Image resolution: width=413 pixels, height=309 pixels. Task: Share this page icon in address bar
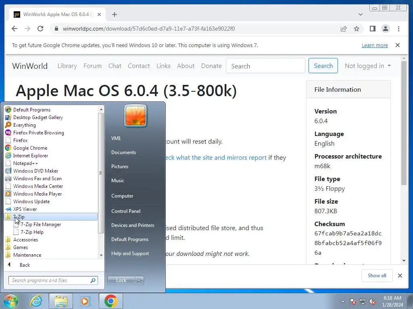[x=344, y=29]
